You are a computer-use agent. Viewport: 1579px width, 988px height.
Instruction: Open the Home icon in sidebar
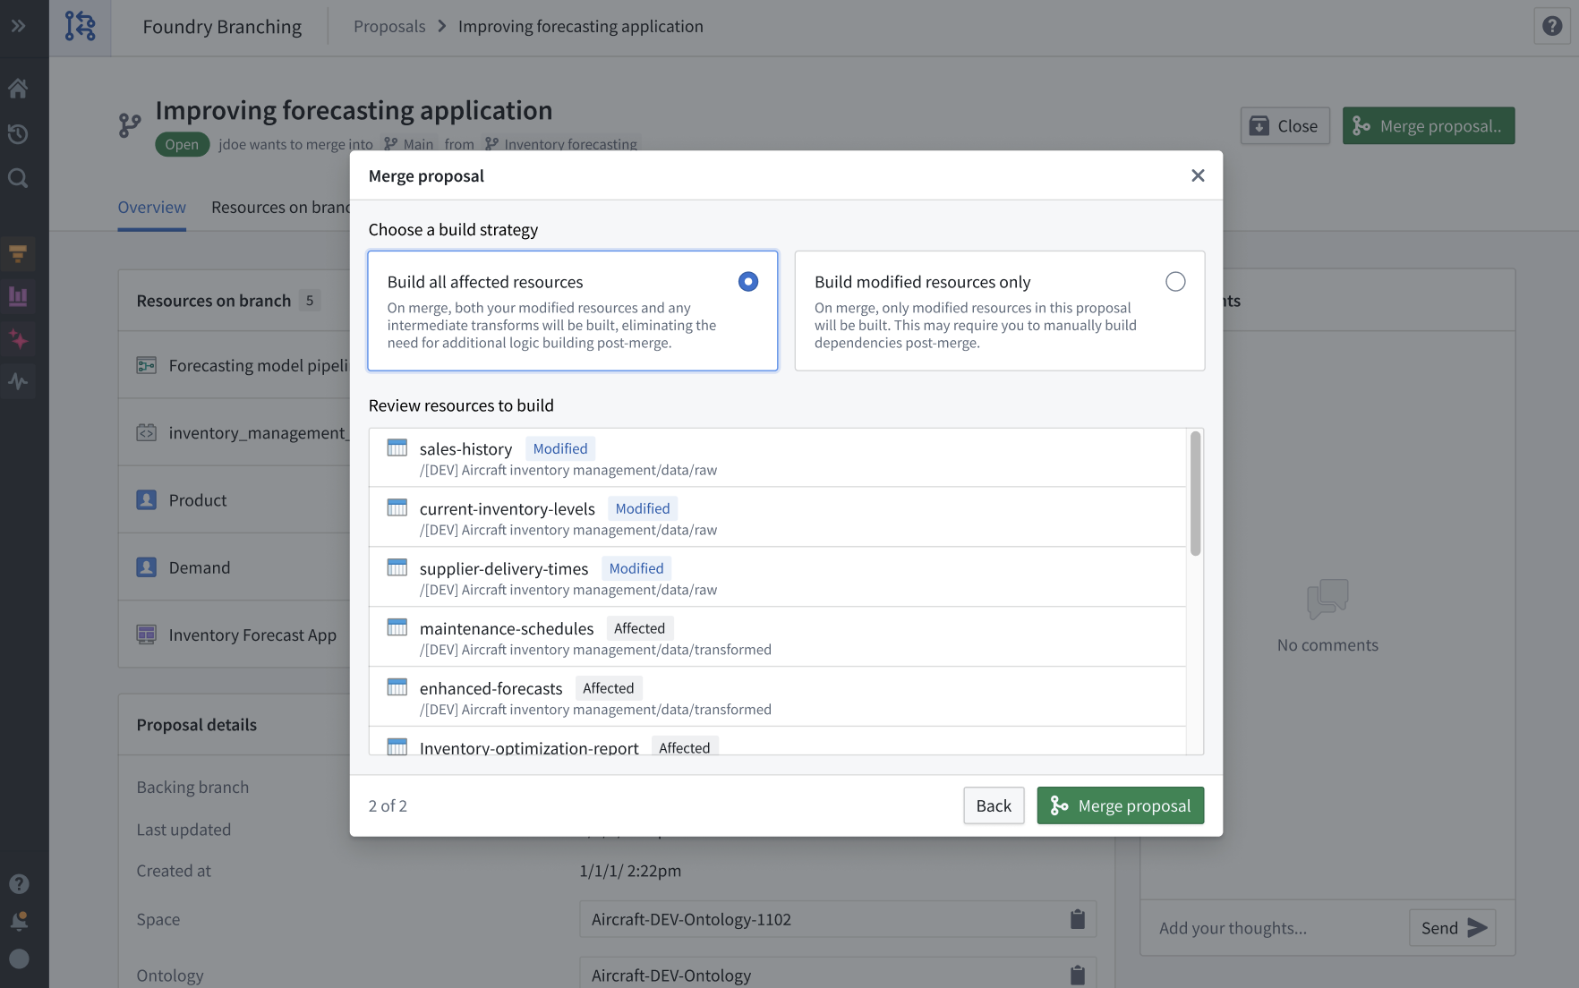tap(18, 89)
